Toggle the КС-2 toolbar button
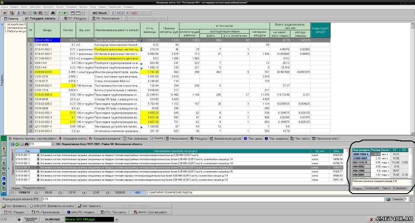Screen dimensions: 415x223 [x=120, y=13]
